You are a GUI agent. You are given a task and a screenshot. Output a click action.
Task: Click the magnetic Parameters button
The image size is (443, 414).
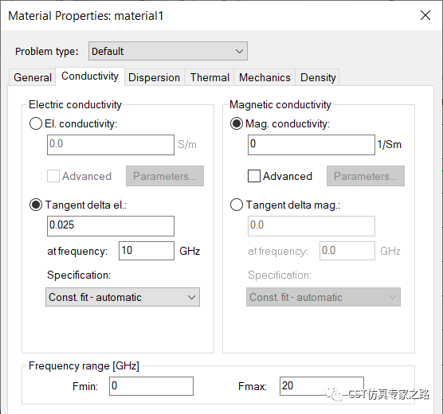point(366,176)
